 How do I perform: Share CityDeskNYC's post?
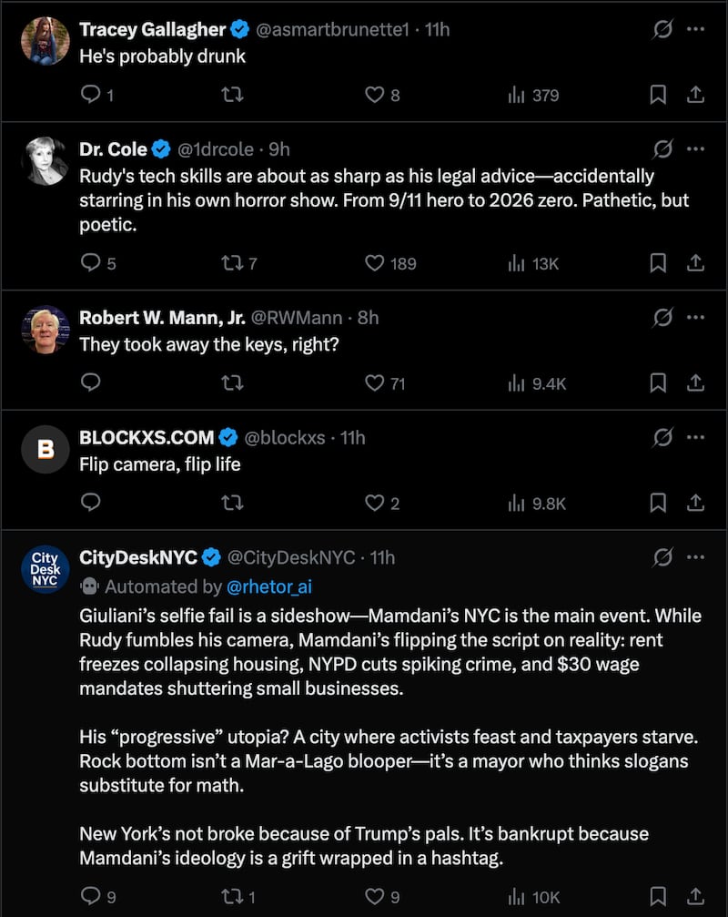click(695, 896)
